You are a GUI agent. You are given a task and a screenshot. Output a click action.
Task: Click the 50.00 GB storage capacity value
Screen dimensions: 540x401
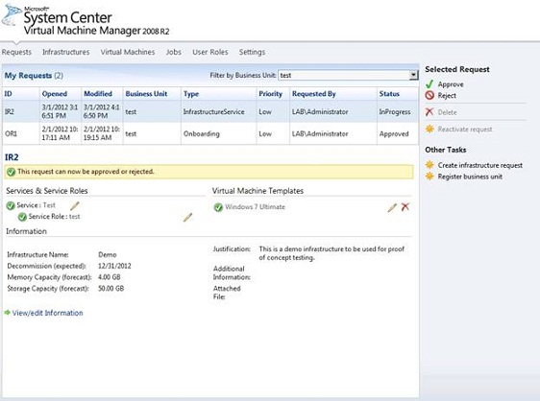pos(110,288)
